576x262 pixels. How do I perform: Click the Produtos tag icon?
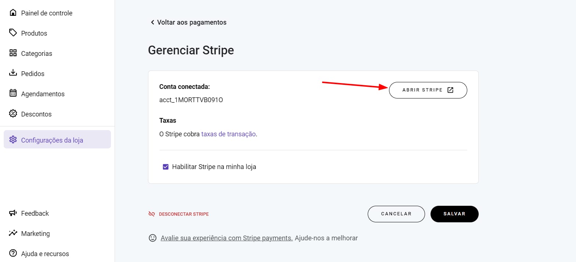pos(13,33)
